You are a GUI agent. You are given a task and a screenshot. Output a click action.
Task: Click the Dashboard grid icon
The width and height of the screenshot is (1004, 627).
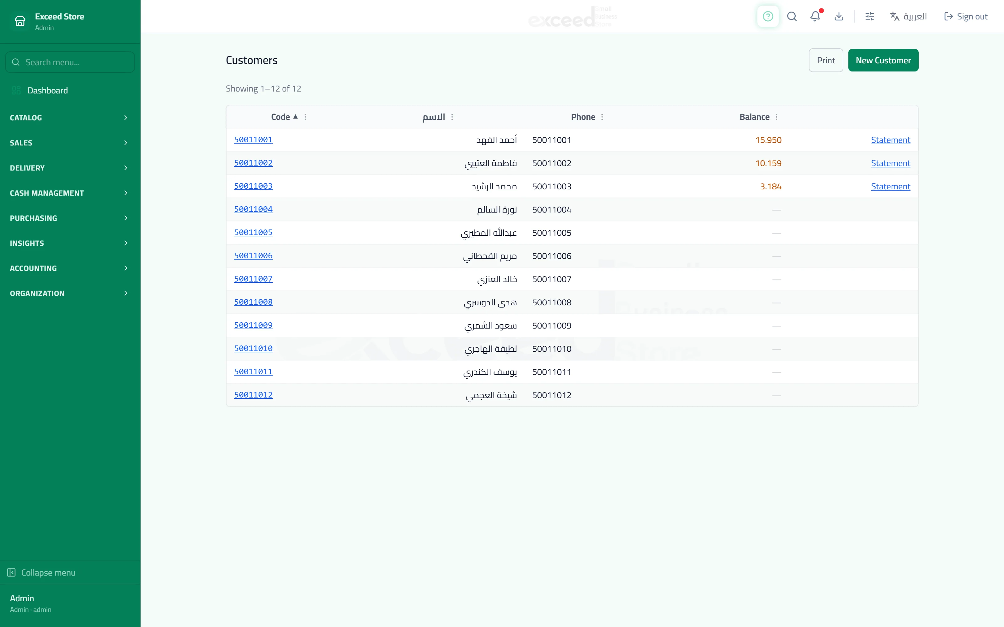pyautogui.click(x=16, y=90)
